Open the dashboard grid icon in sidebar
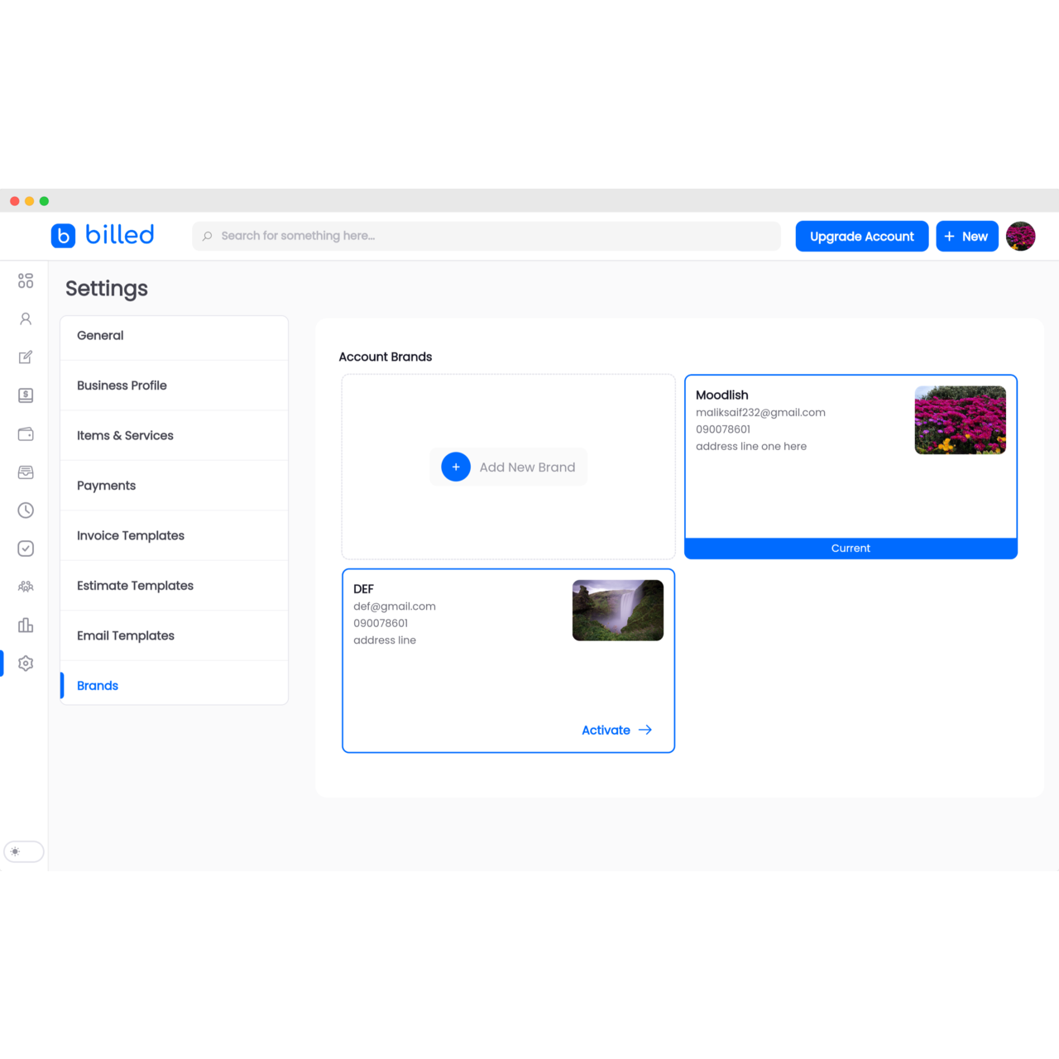 26,281
